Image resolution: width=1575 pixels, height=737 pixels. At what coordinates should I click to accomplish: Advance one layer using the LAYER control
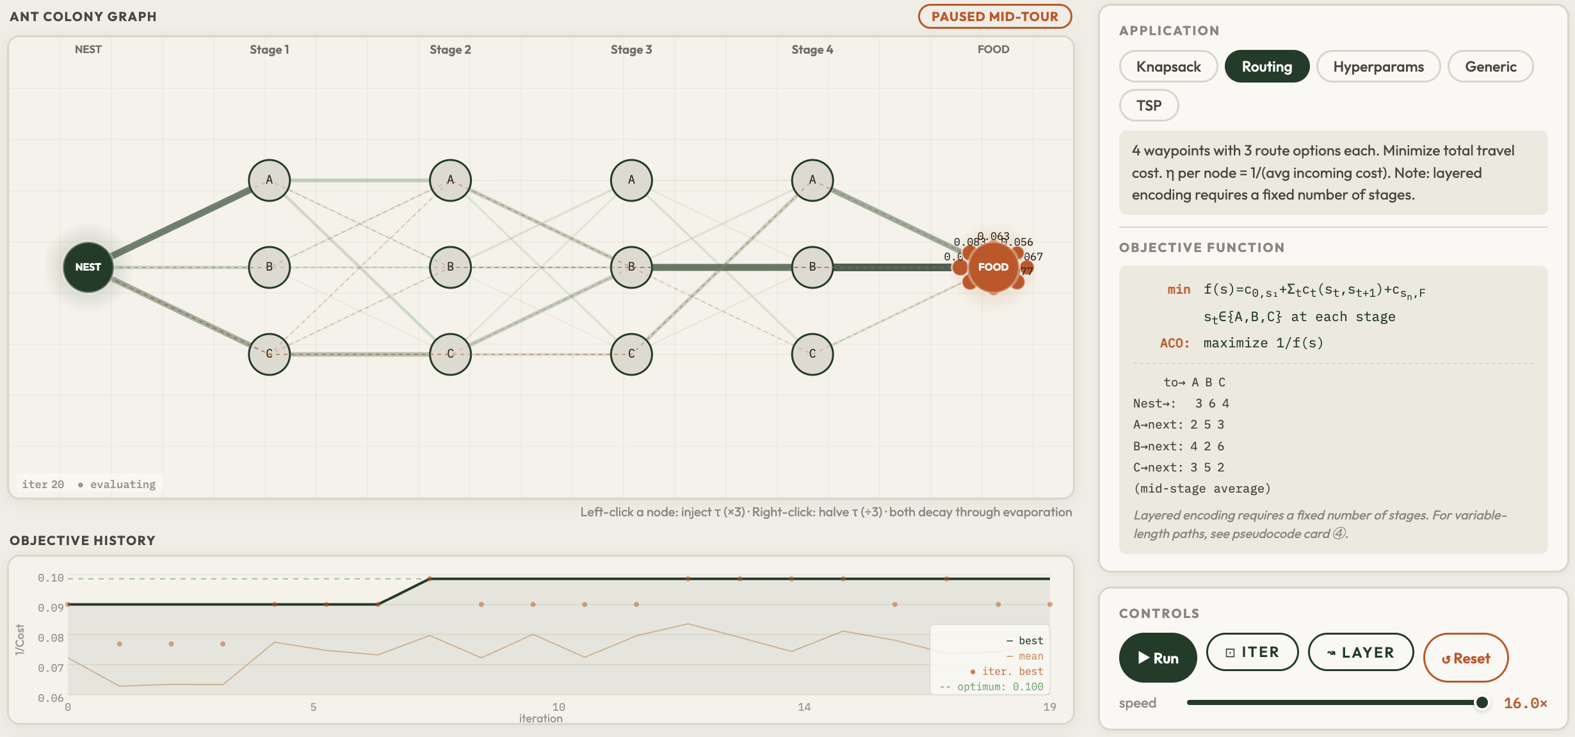coord(1361,652)
